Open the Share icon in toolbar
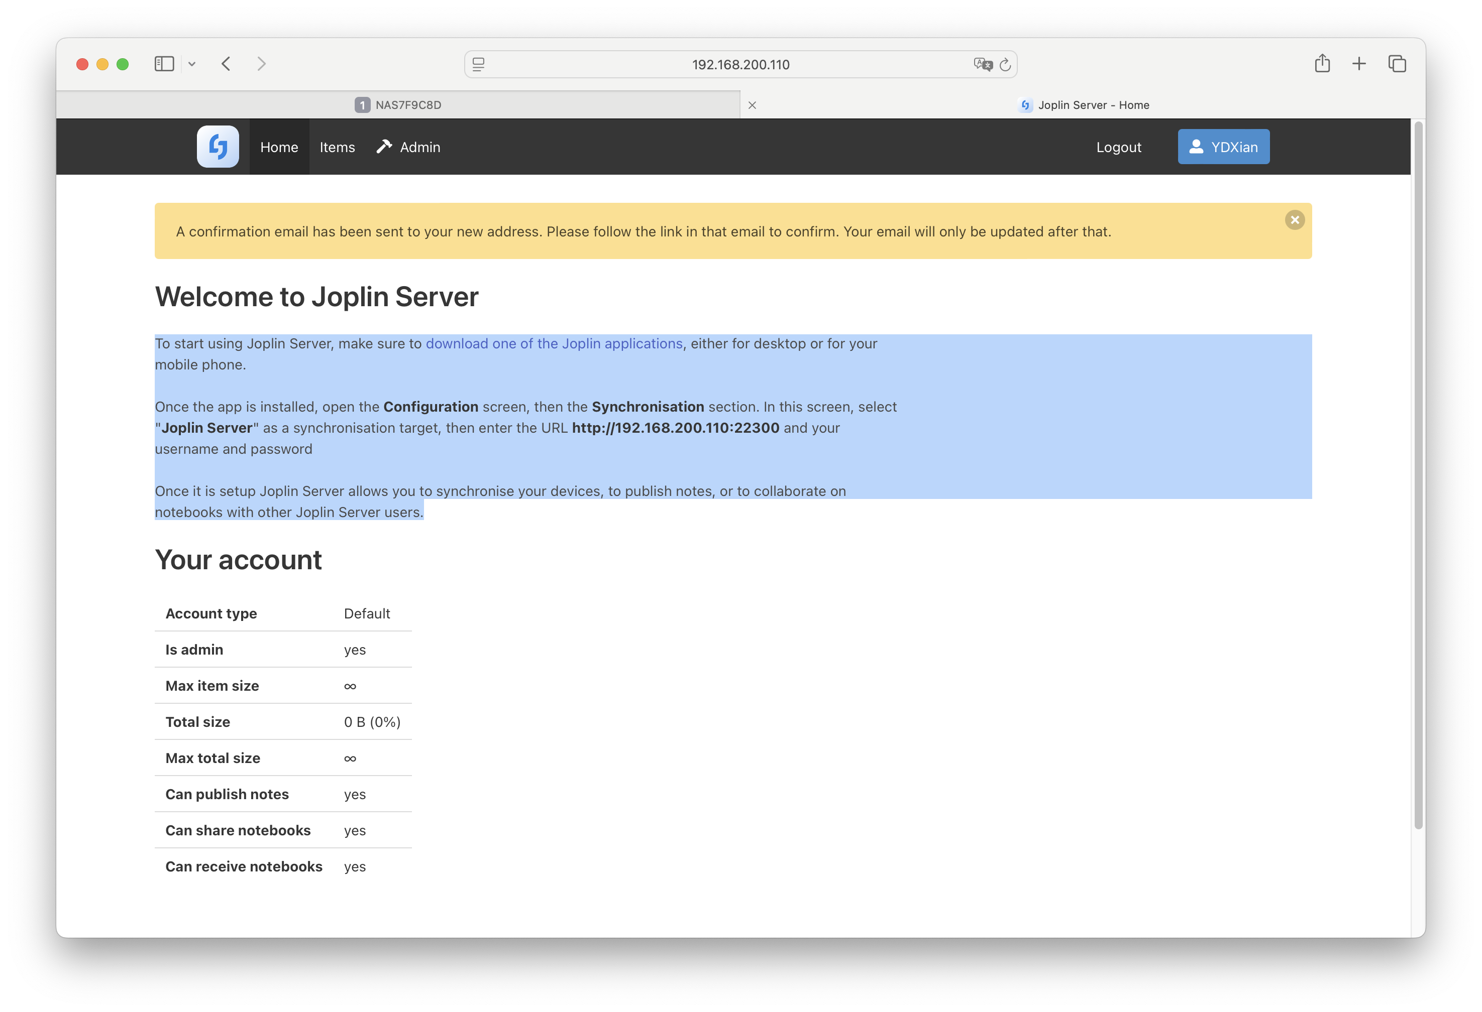The height and width of the screenshot is (1012, 1482). click(1322, 63)
